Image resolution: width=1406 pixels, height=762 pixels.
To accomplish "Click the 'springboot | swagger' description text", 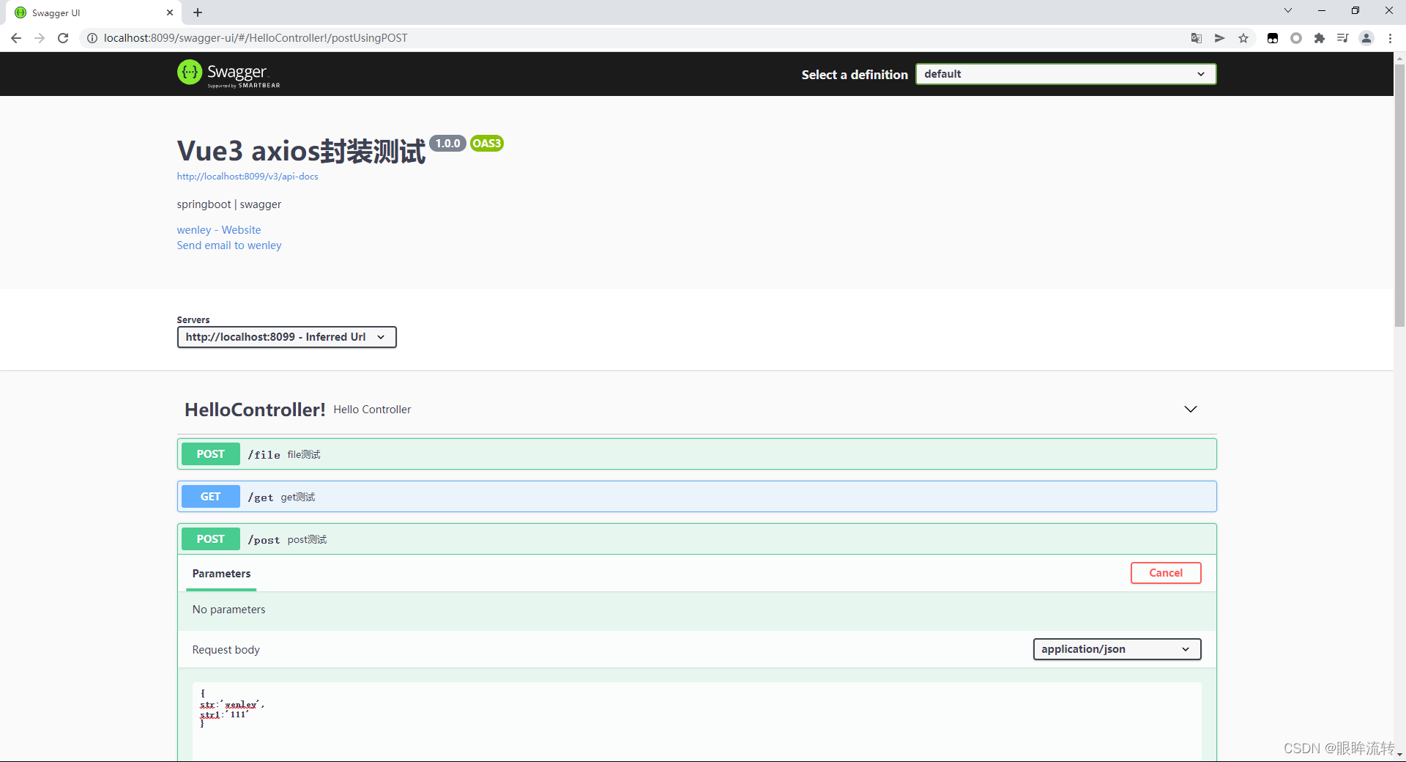I will [229, 204].
